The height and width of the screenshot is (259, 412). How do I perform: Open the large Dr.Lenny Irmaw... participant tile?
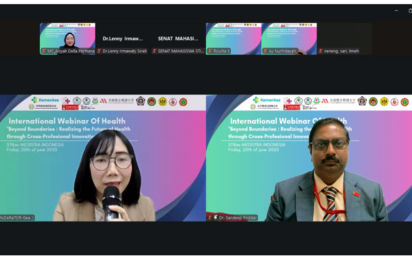(123, 39)
